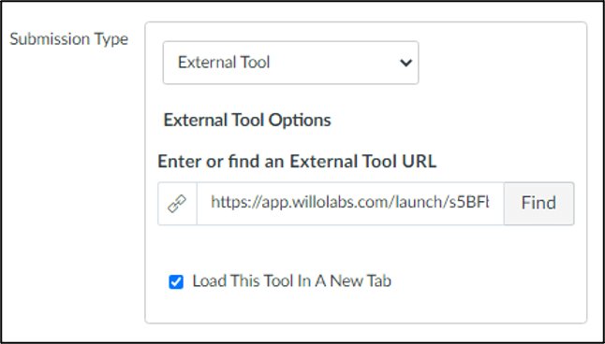Screen dimensions: 605x344
Task: Click the blue checkmark icon
Action: [176, 282]
